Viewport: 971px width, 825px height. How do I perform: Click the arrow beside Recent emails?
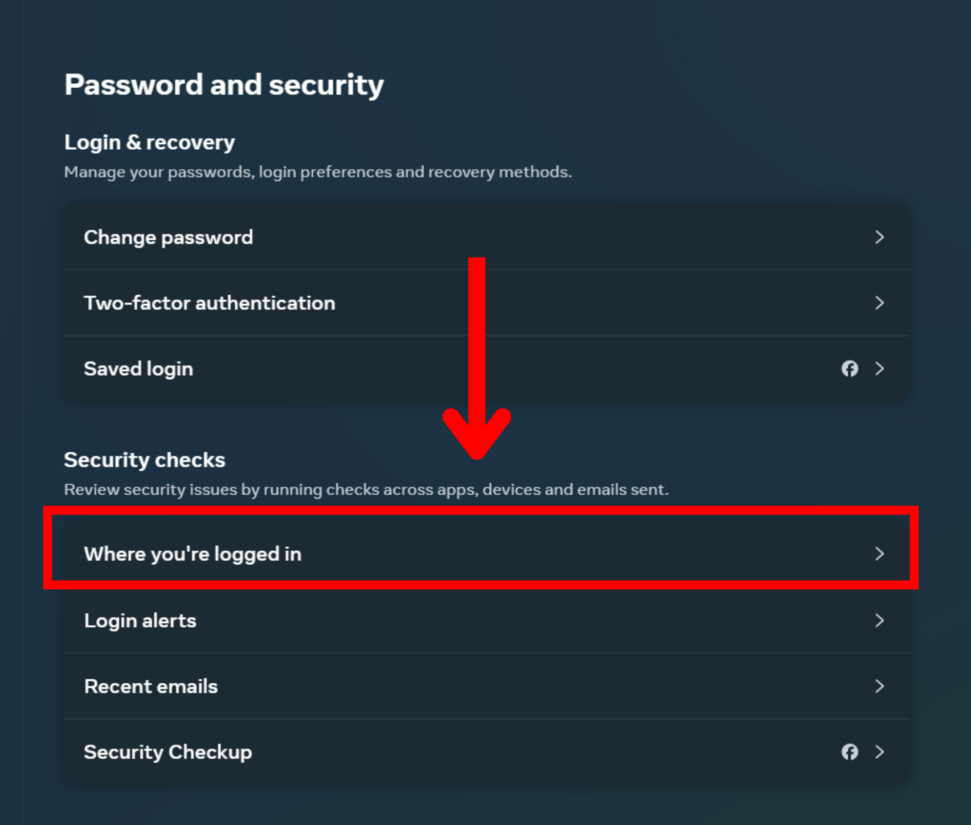click(x=879, y=687)
